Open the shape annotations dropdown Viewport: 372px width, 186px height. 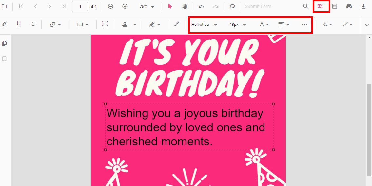pyautogui.click(x=55, y=25)
